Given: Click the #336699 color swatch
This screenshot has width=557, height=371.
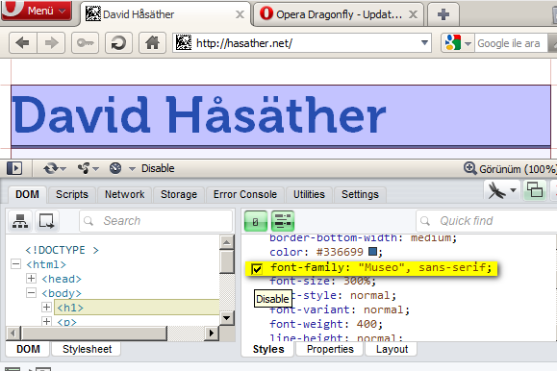Looking at the screenshot, I should pos(372,252).
